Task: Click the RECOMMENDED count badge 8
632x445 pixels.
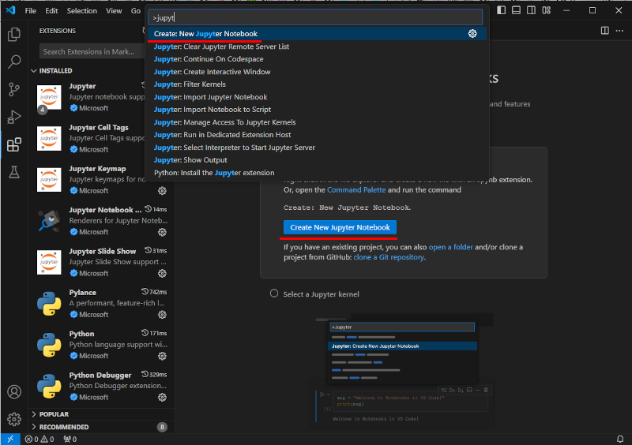Action: tap(162, 427)
